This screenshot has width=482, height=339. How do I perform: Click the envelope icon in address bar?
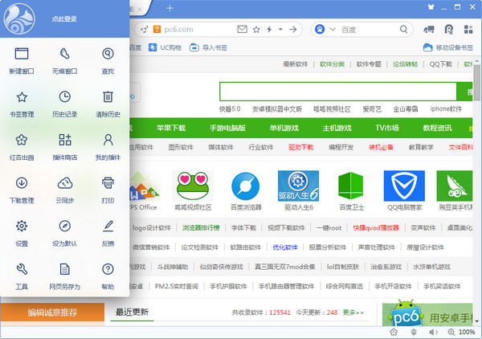point(243,29)
